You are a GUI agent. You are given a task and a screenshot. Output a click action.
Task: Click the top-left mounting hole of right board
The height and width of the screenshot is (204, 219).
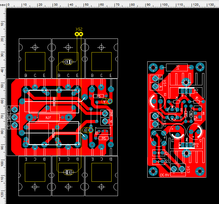(x=153, y=67)
